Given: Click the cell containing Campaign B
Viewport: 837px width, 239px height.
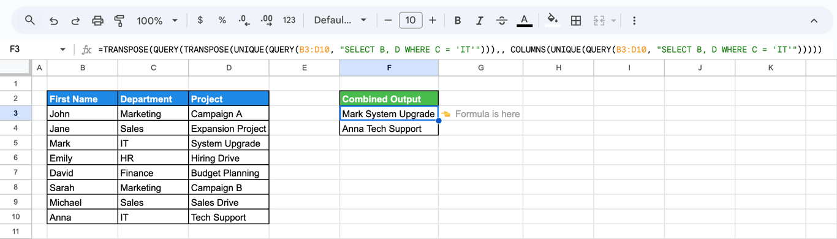Looking at the screenshot, I should click(x=229, y=188).
